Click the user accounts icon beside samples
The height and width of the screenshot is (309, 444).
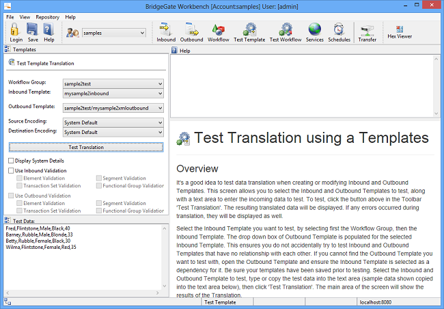[x=72, y=33]
